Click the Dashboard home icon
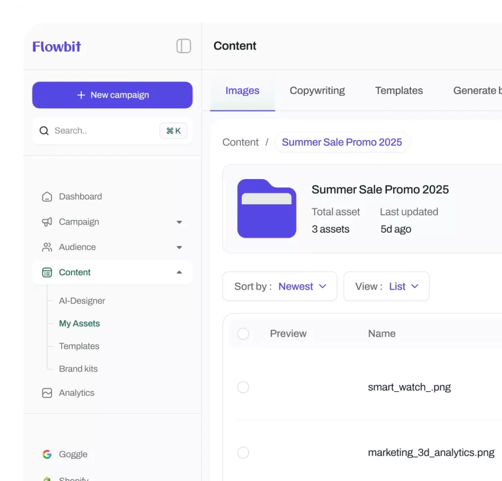The image size is (502, 481). pyautogui.click(x=47, y=196)
